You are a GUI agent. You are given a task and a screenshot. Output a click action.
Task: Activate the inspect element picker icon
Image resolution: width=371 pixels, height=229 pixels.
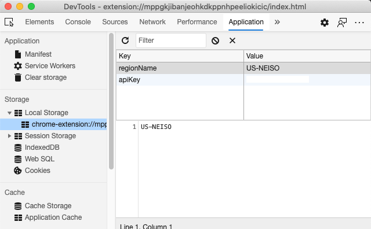tap(9, 22)
